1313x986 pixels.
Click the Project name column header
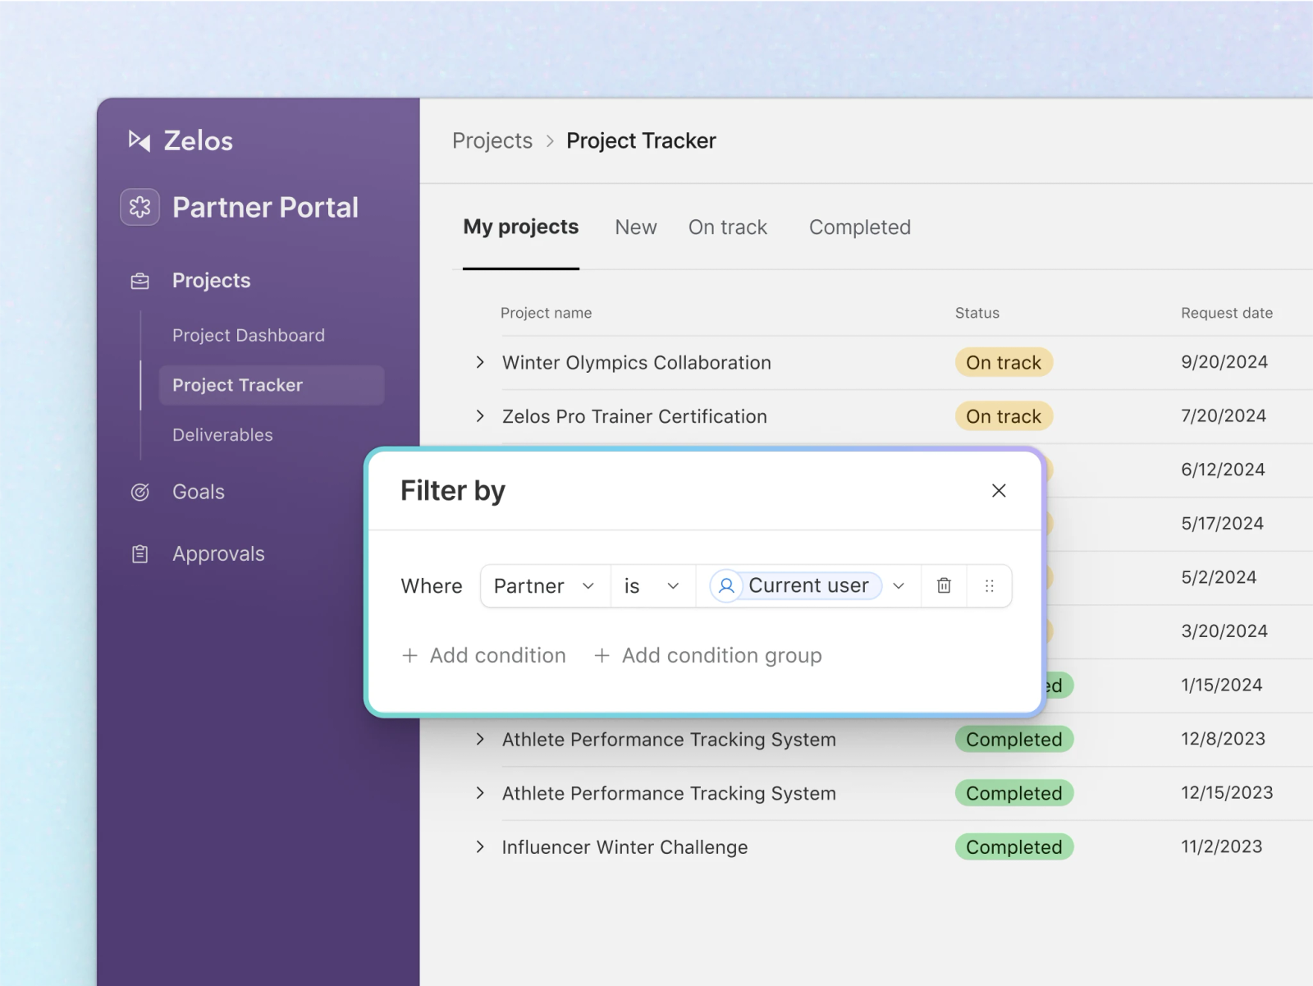tap(546, 313)
